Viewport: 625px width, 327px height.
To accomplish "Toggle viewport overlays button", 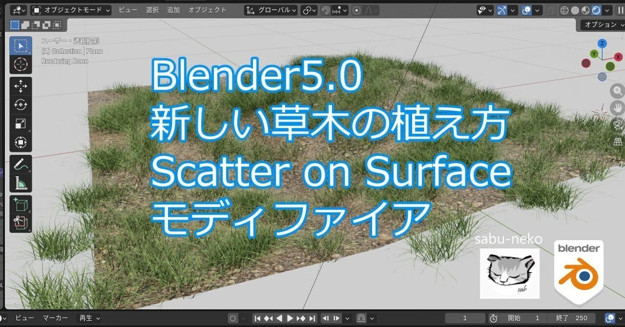I will pyautogui.click(x=526, y=10).
